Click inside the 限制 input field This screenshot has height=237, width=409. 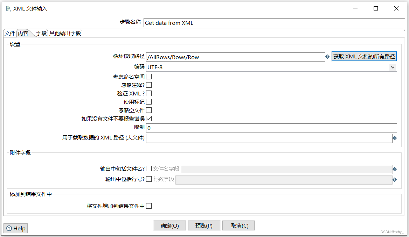pos(245,128)
